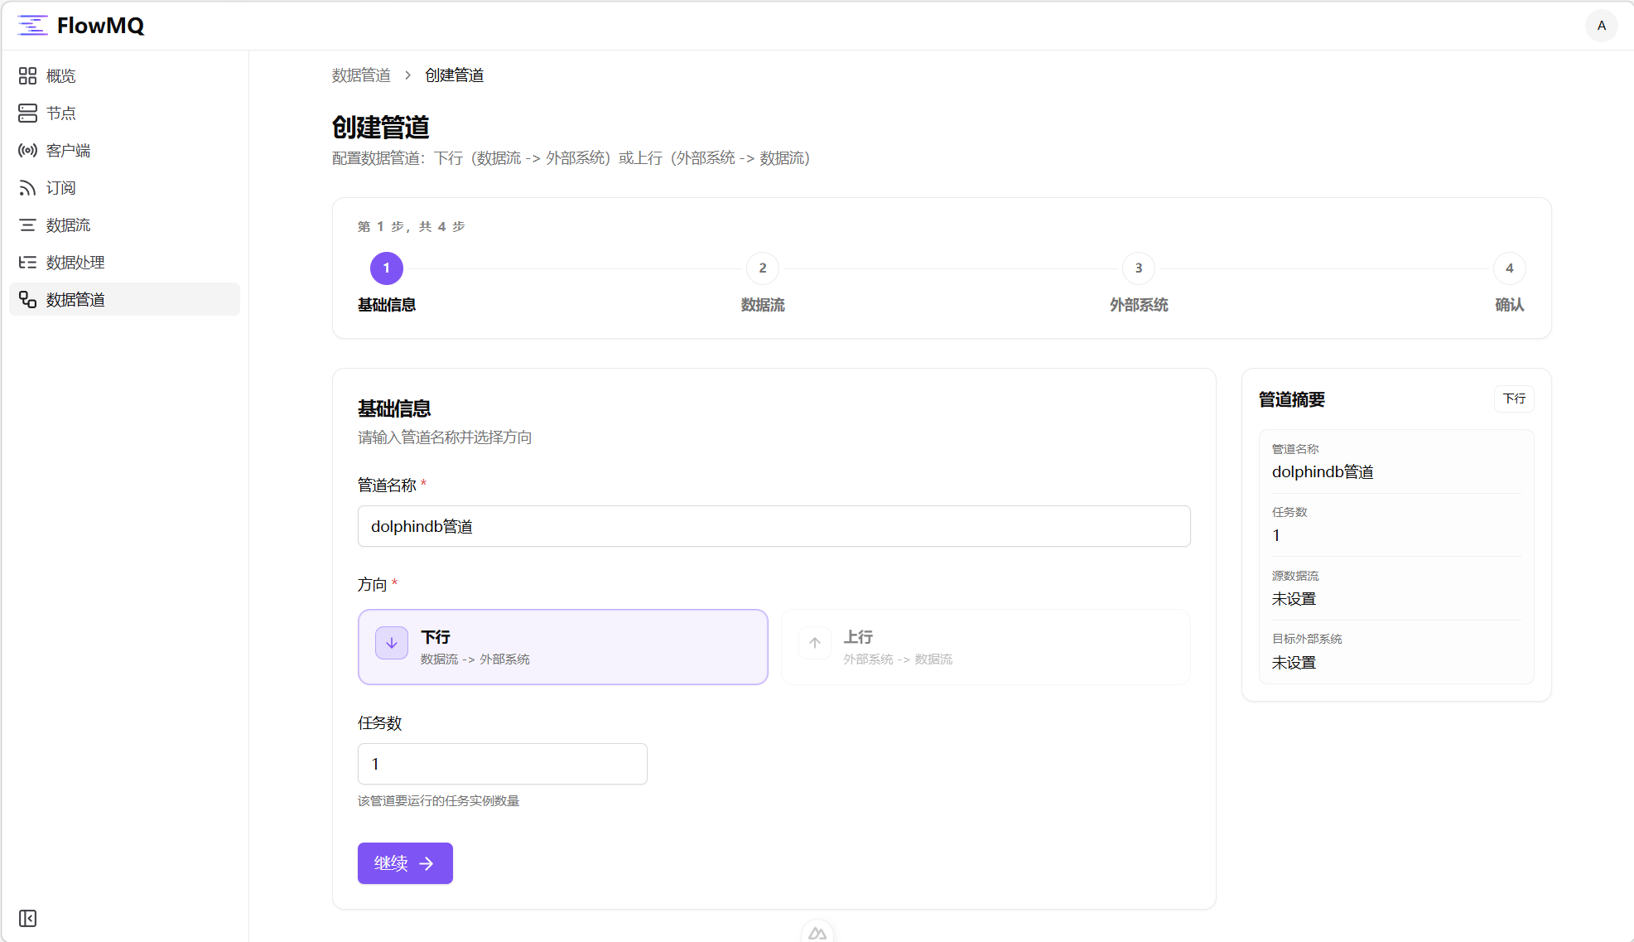This screenshot has height=942, width=1634.
Task: Go to step 2 数据流 in stepper
Action: (x=762, y=268)
